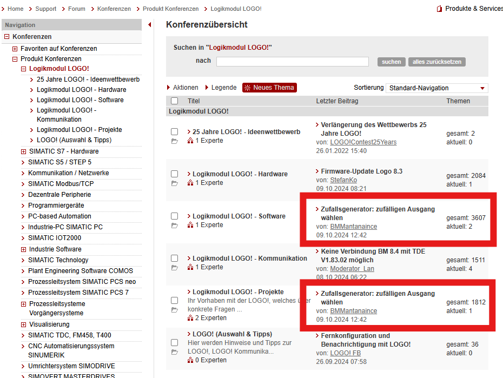Click folder icon in Logikmodul LOGO! - Hardware row
Viewport: 503px width, 378px height.
[175, 183]
